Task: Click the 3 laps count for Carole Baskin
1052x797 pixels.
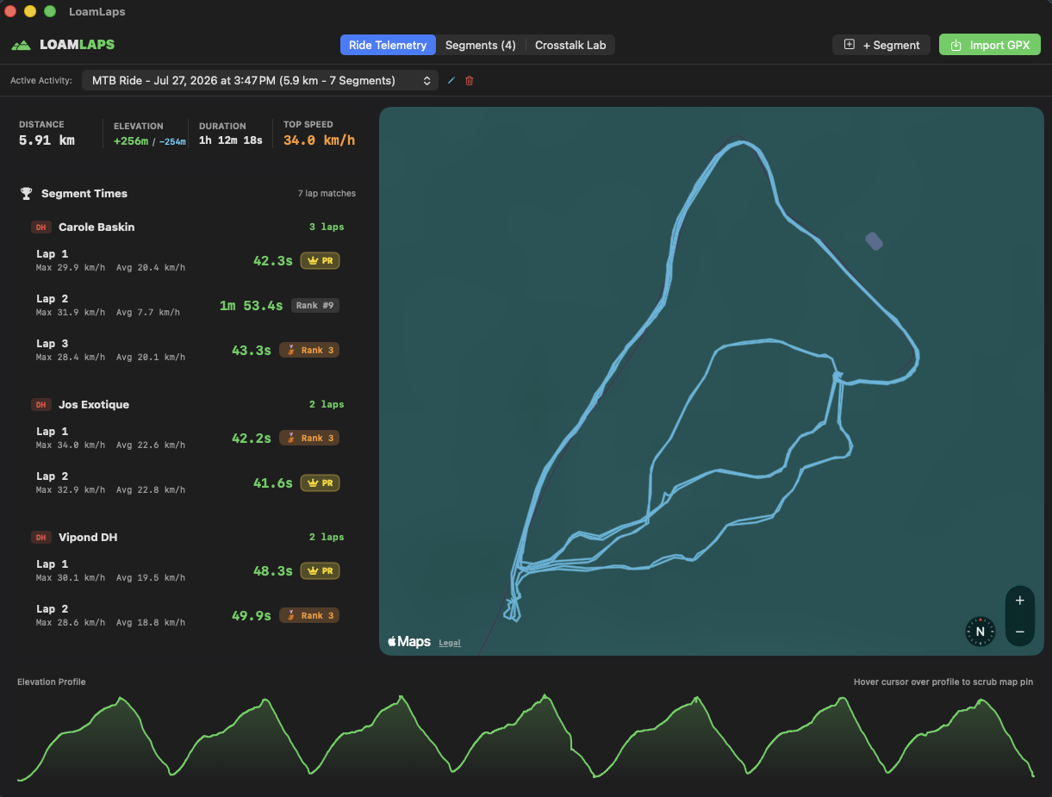Action: [x=327, y=227]
